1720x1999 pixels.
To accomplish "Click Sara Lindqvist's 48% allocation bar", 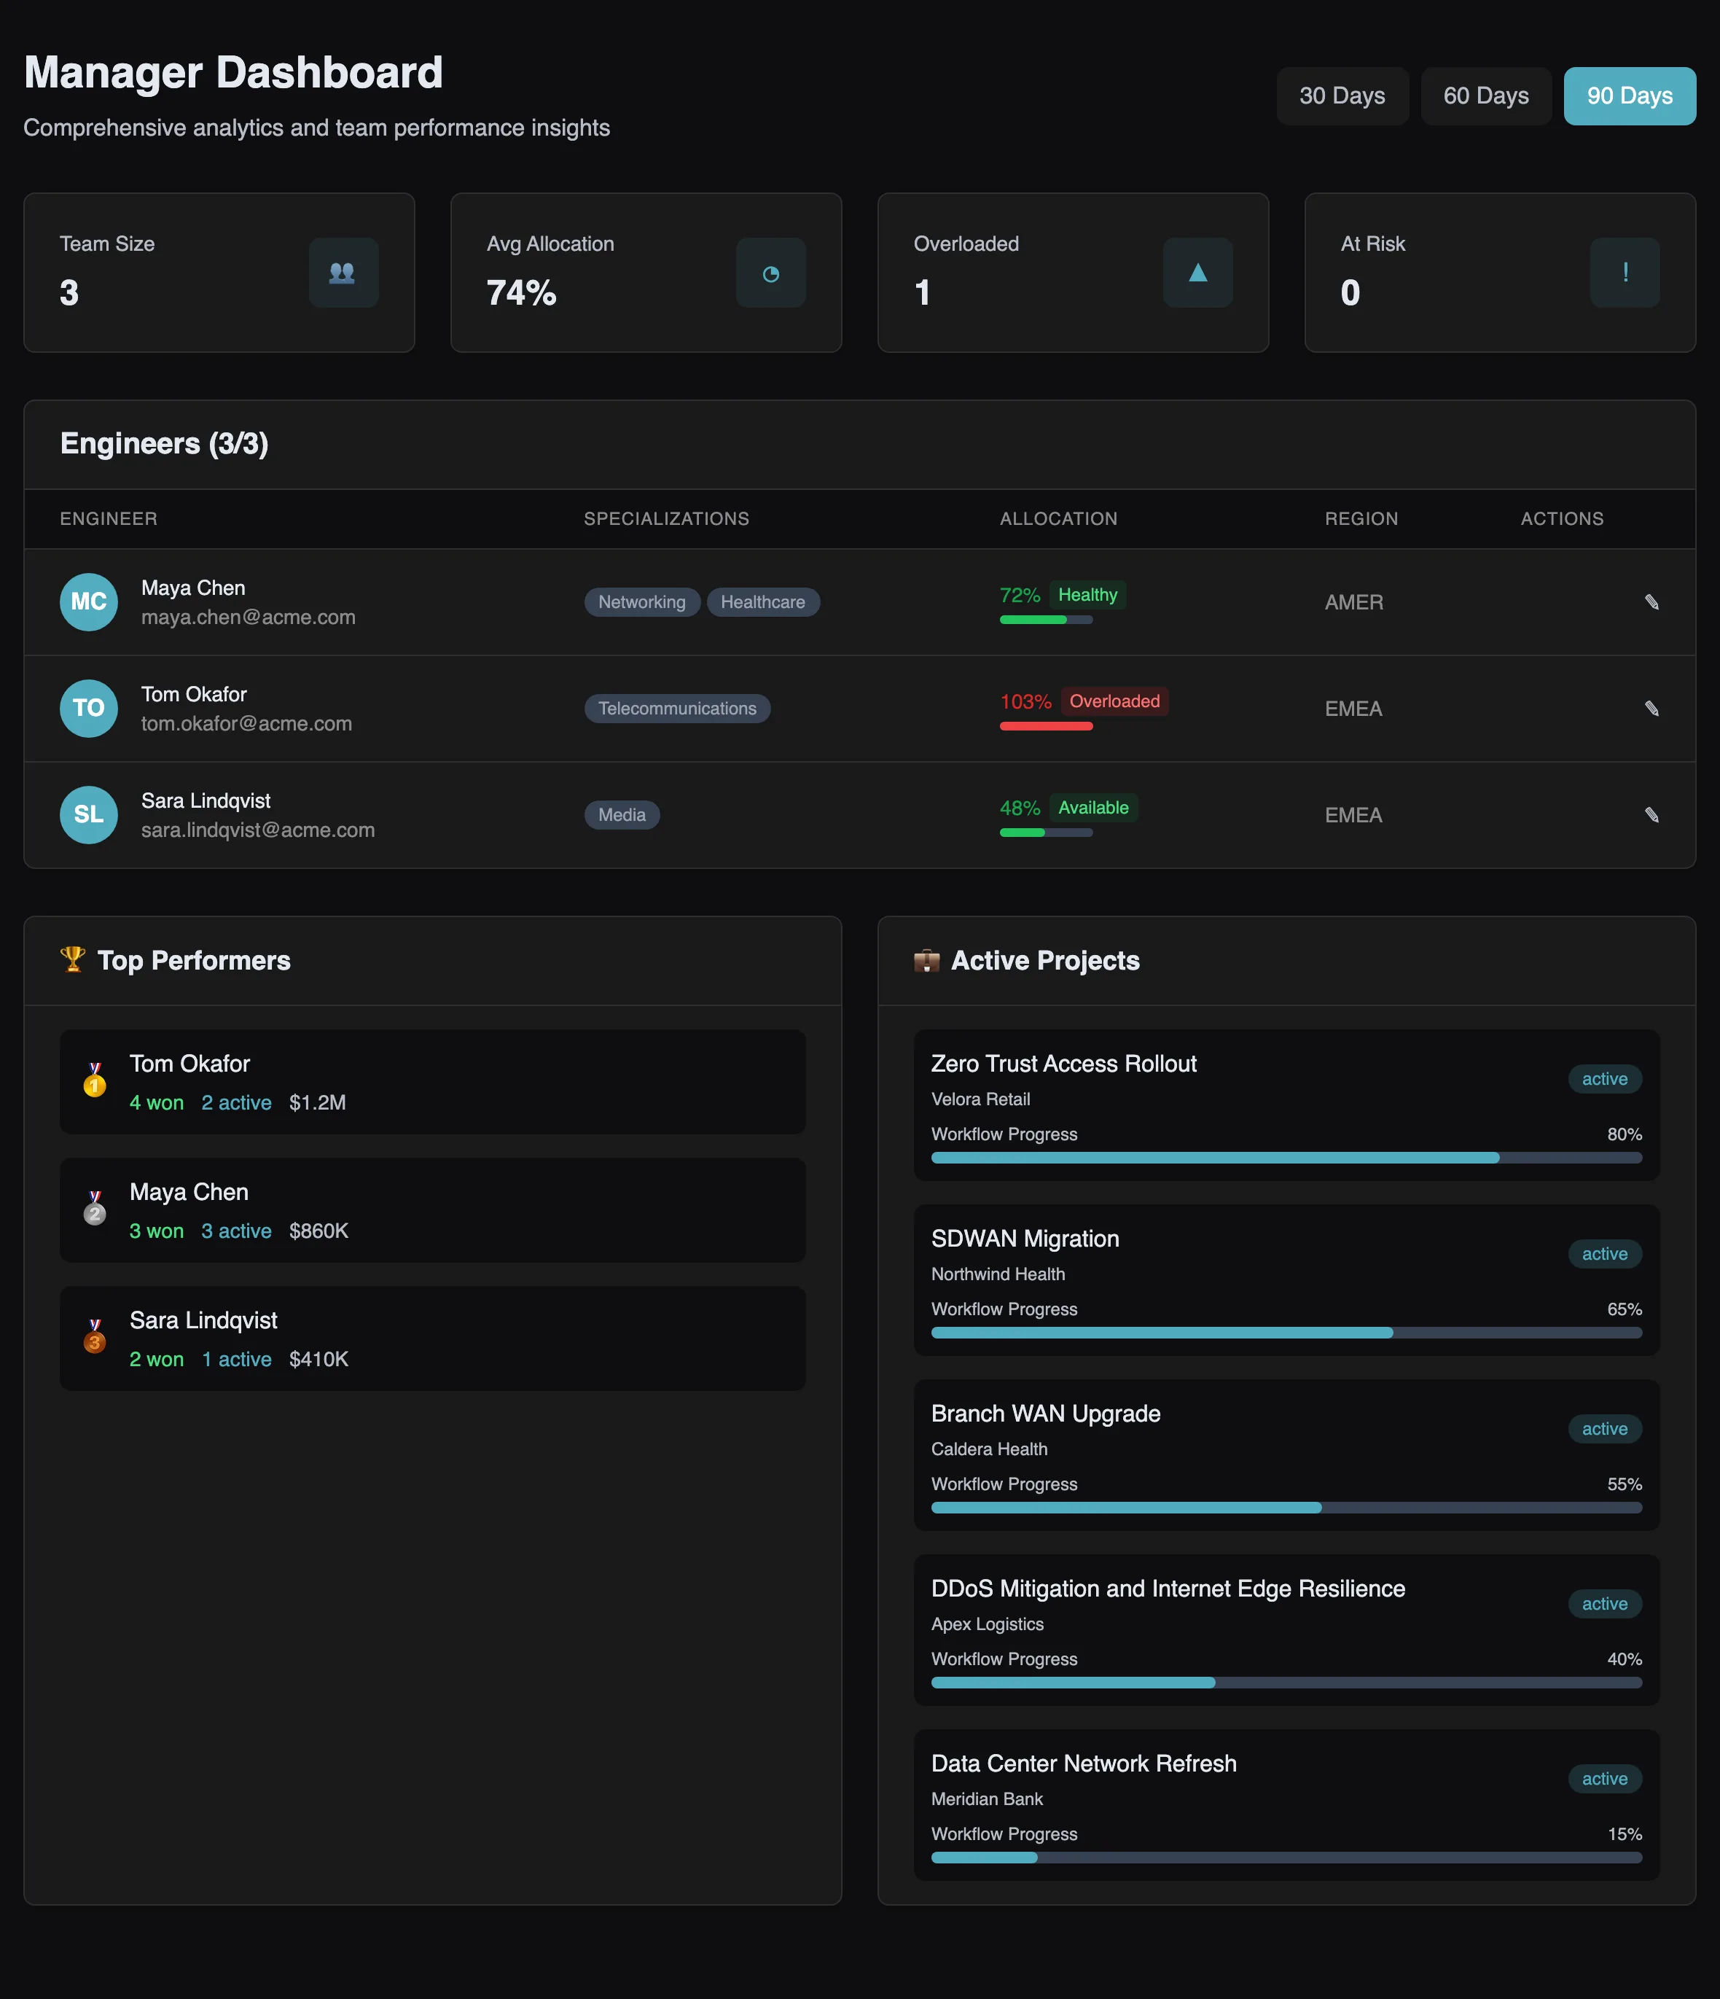I will coord(1047,833).
